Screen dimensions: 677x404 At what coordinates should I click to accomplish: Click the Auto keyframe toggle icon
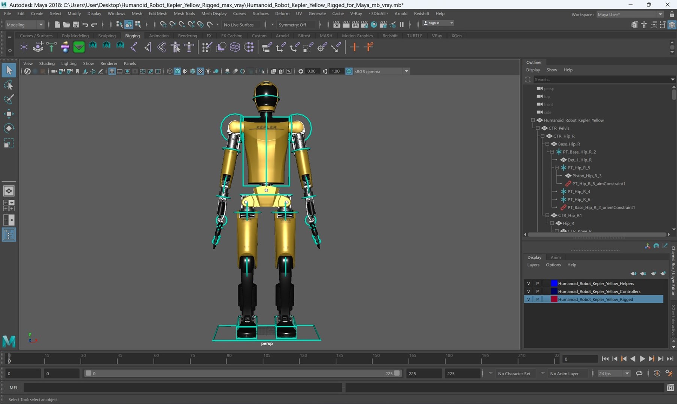657,373
